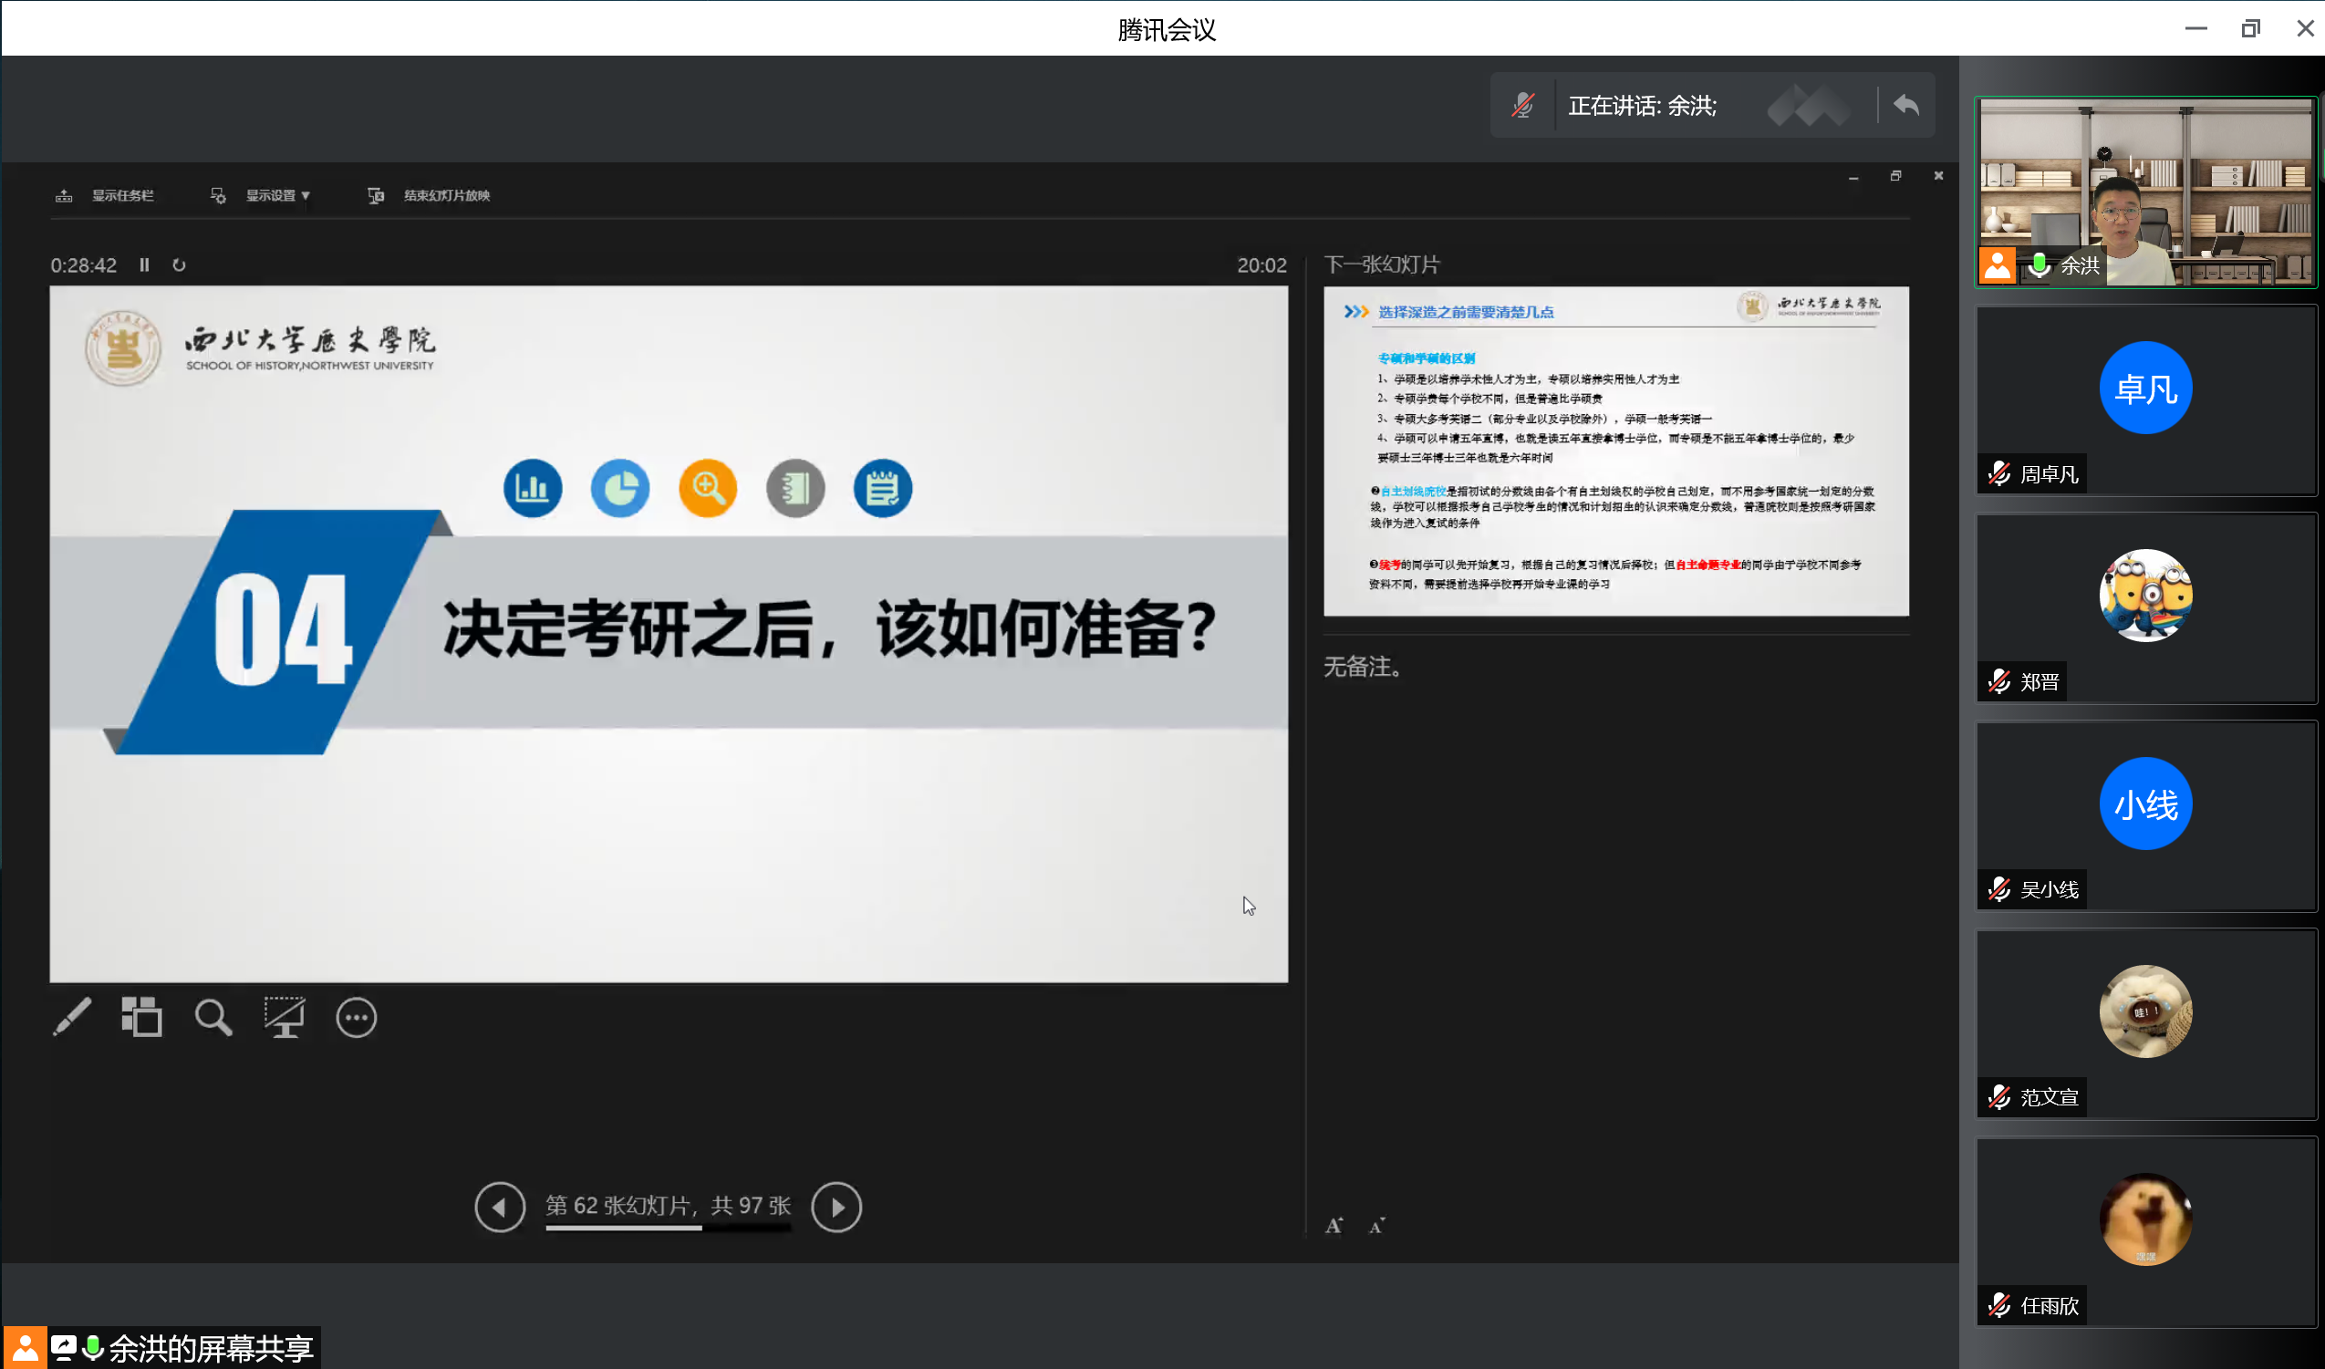Select 周卓凡 participant tile

(2145, 401)
